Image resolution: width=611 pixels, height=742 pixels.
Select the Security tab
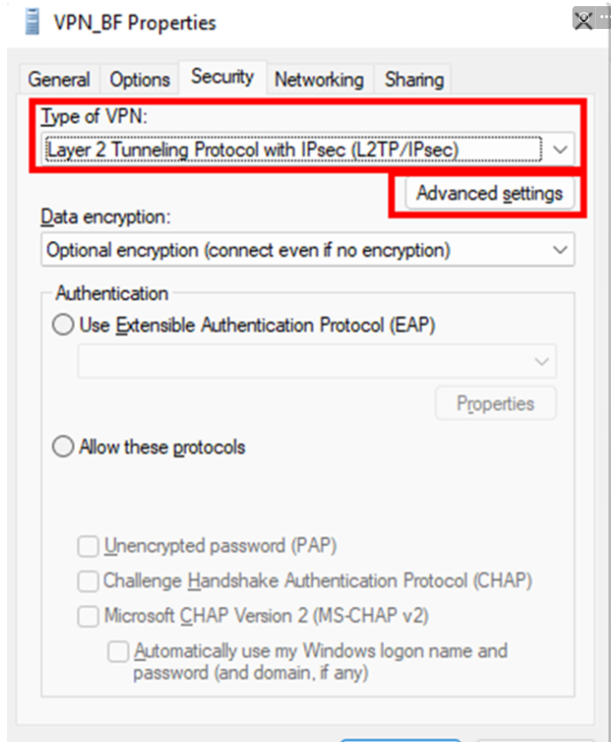222,77
